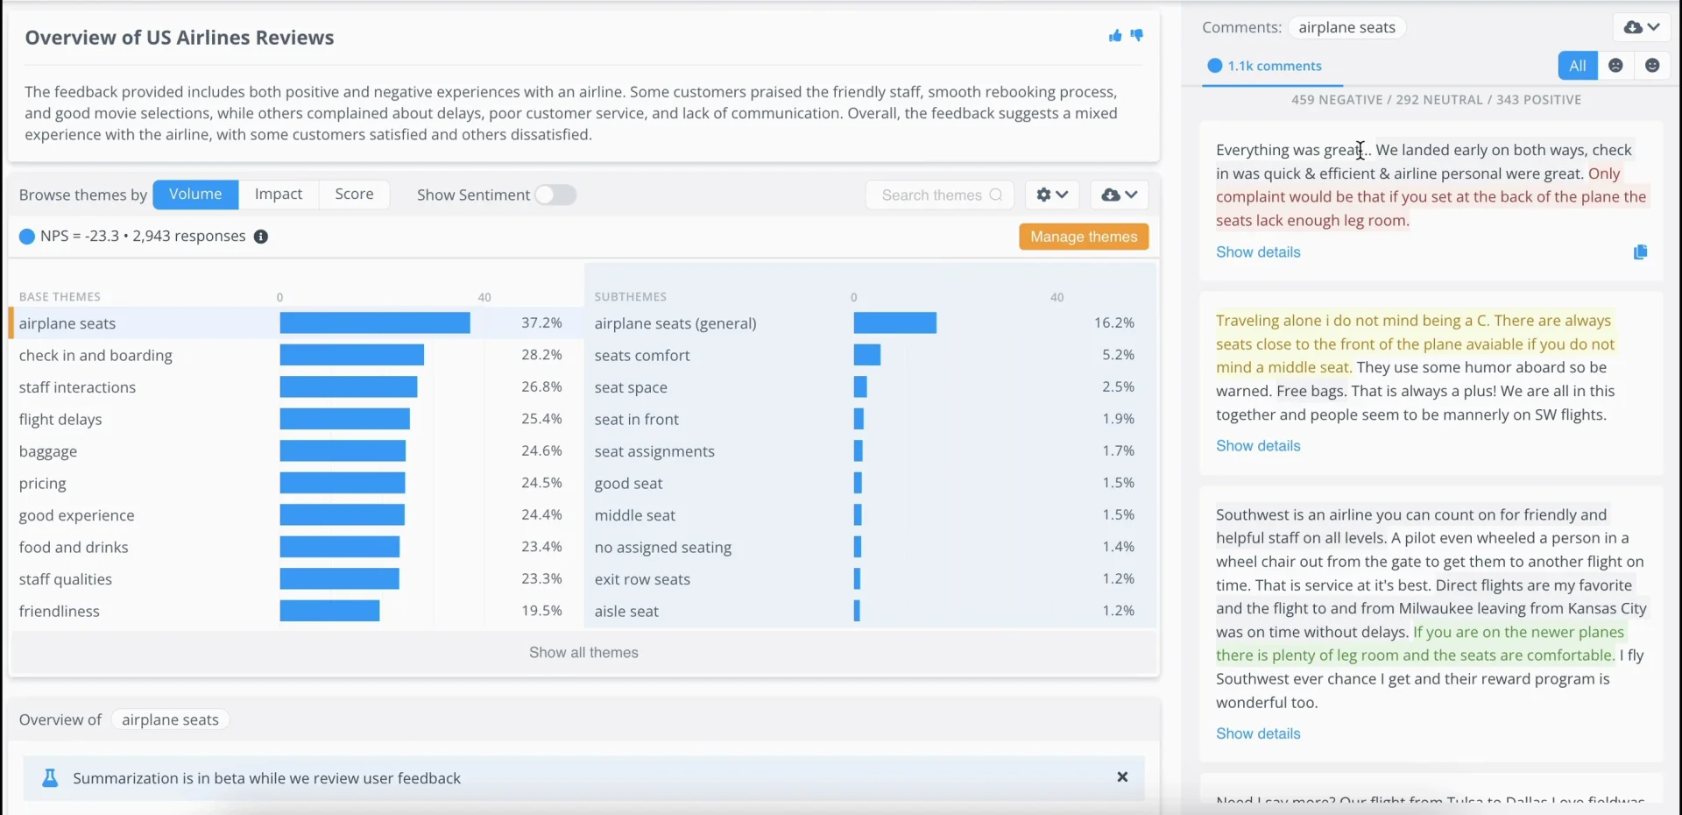Click the airplane seats tag in Overview of section
1682x815 pixels.
[170, 719]
